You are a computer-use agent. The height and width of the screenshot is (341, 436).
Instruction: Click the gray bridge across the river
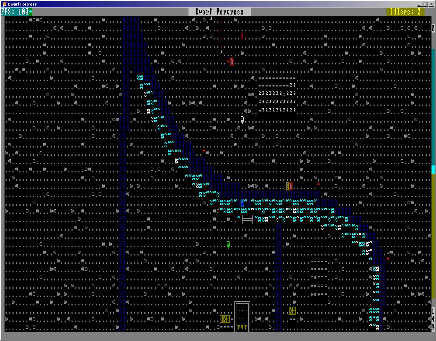tap(247, 219)
